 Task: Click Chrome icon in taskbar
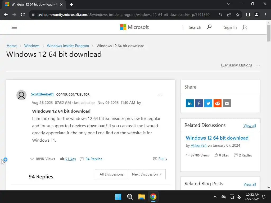point(153,197)
